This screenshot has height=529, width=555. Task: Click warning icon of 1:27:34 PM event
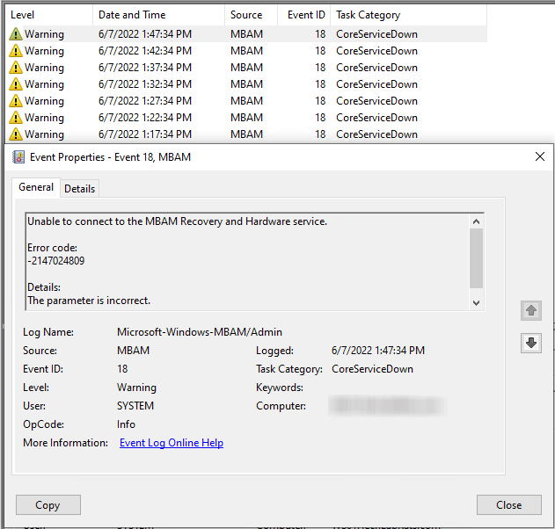coord(16,101)
